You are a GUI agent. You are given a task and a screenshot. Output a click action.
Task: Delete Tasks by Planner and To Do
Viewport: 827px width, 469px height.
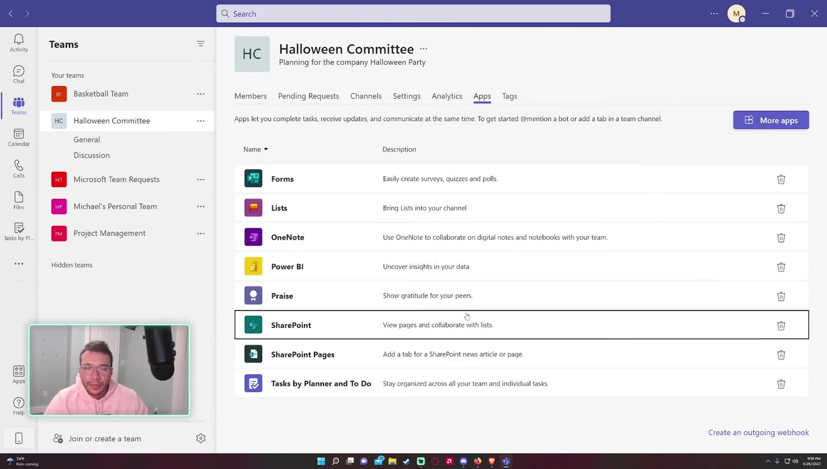781,384
